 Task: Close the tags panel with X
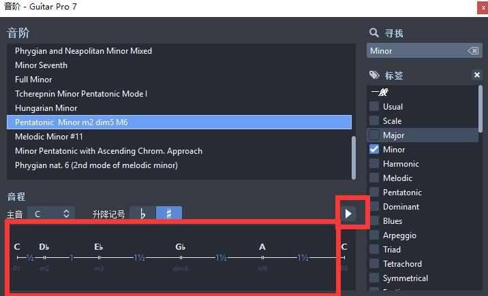(477, 76)
